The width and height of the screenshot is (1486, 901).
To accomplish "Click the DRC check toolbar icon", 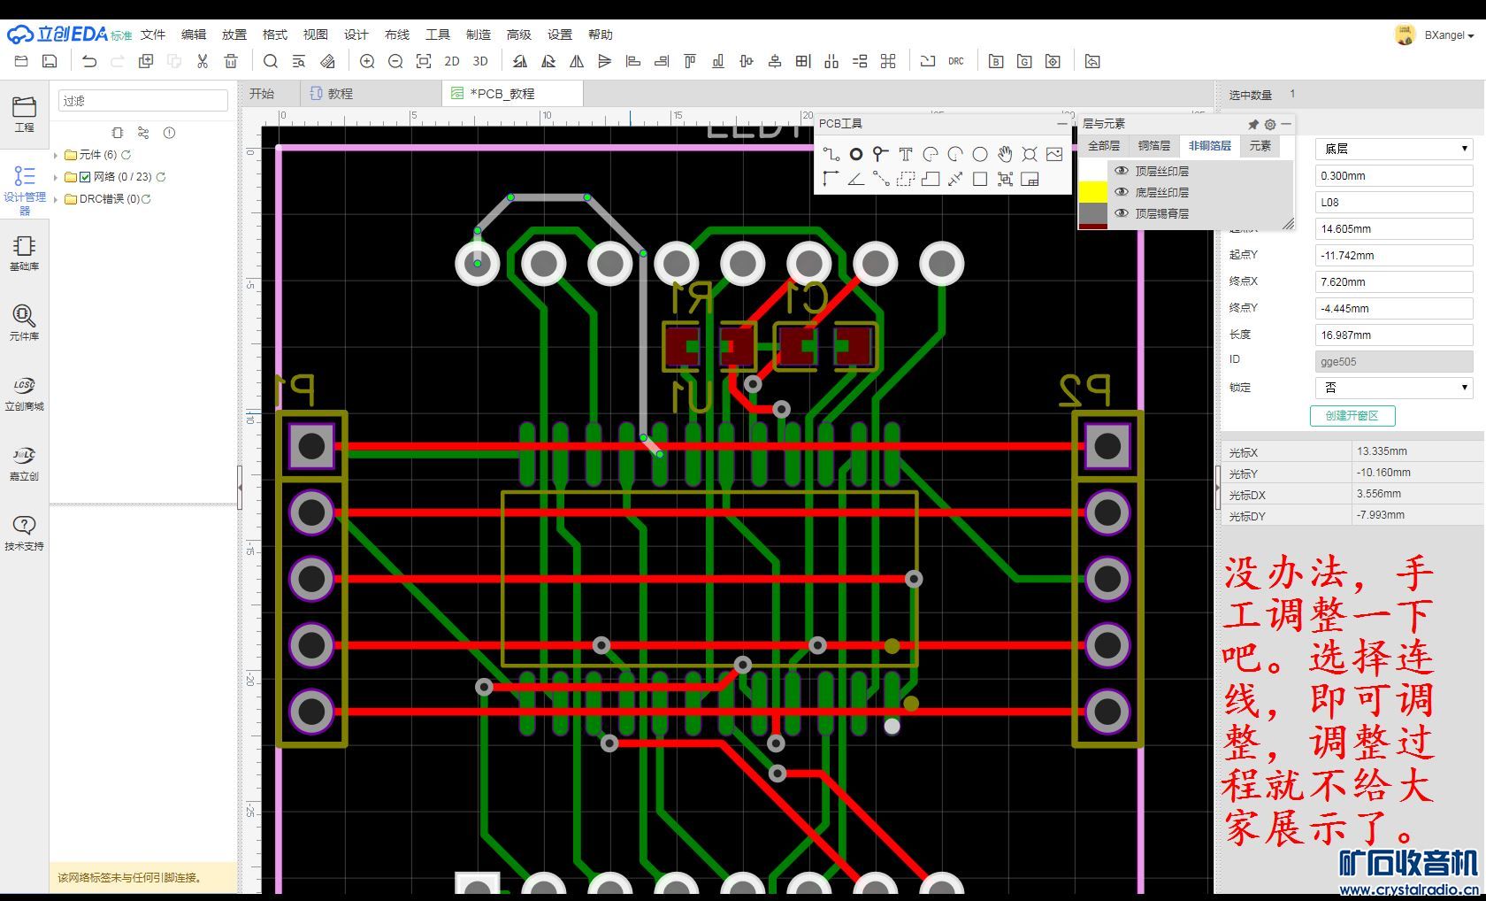I will pyautogui.click(x=956, y=61).
